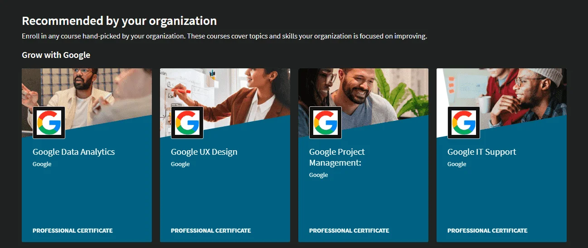Open the Google IT Support course title

[481, 152]
